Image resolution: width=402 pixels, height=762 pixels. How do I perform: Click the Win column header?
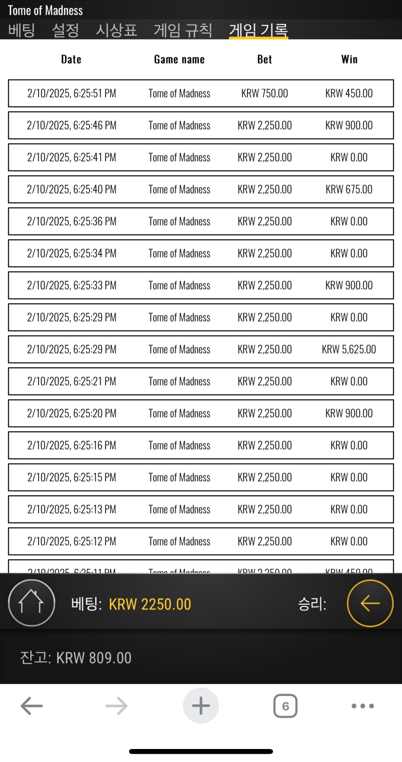tap(349, 59)
